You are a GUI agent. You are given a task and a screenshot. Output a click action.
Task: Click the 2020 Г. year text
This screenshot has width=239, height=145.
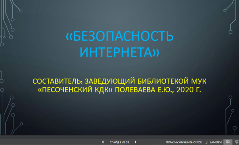pyautogui.click(x=189, y=90)
